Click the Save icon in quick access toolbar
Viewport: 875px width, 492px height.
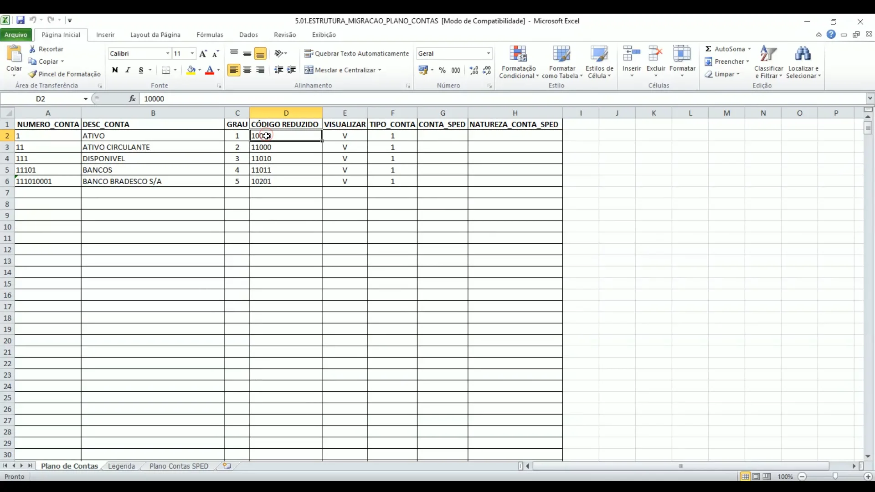[x=21, y=20]
